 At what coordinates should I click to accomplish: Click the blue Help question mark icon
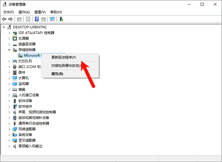click(x=37, y=19)
